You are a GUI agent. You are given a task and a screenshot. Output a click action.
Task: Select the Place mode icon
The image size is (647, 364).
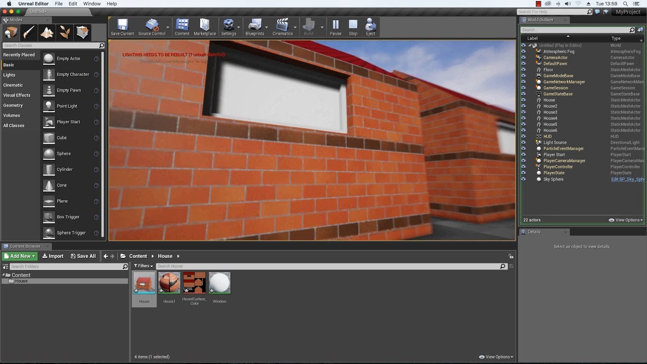(x=11, y=33)
